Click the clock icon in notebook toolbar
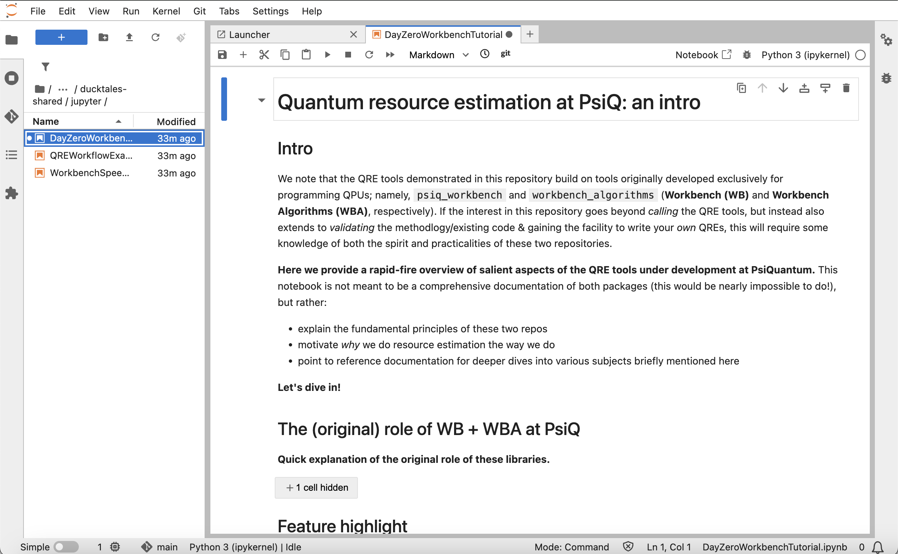The height and width of the screenshot is (554, 898). pyautogui.click(x=484, y=54)
